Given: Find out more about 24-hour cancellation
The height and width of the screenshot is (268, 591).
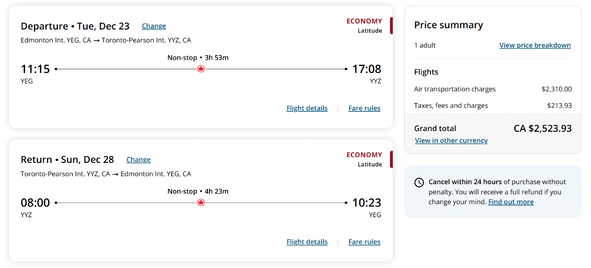Looking at the screenshot, I should click(511, 201).
